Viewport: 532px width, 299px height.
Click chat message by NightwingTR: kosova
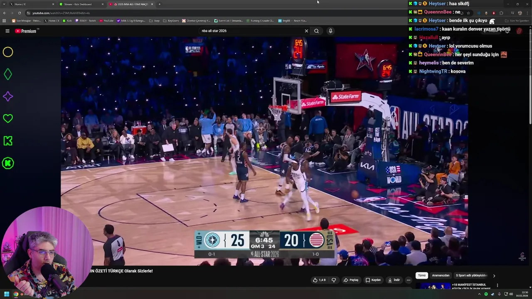[x=437, y=71]
